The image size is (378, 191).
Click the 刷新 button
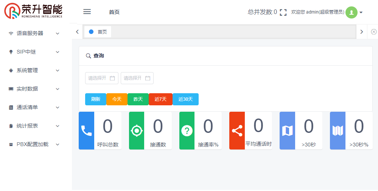point(96,99)
